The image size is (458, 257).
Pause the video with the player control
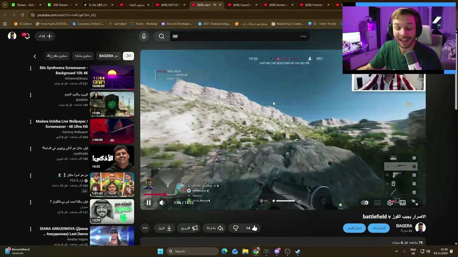click(148, 203)
